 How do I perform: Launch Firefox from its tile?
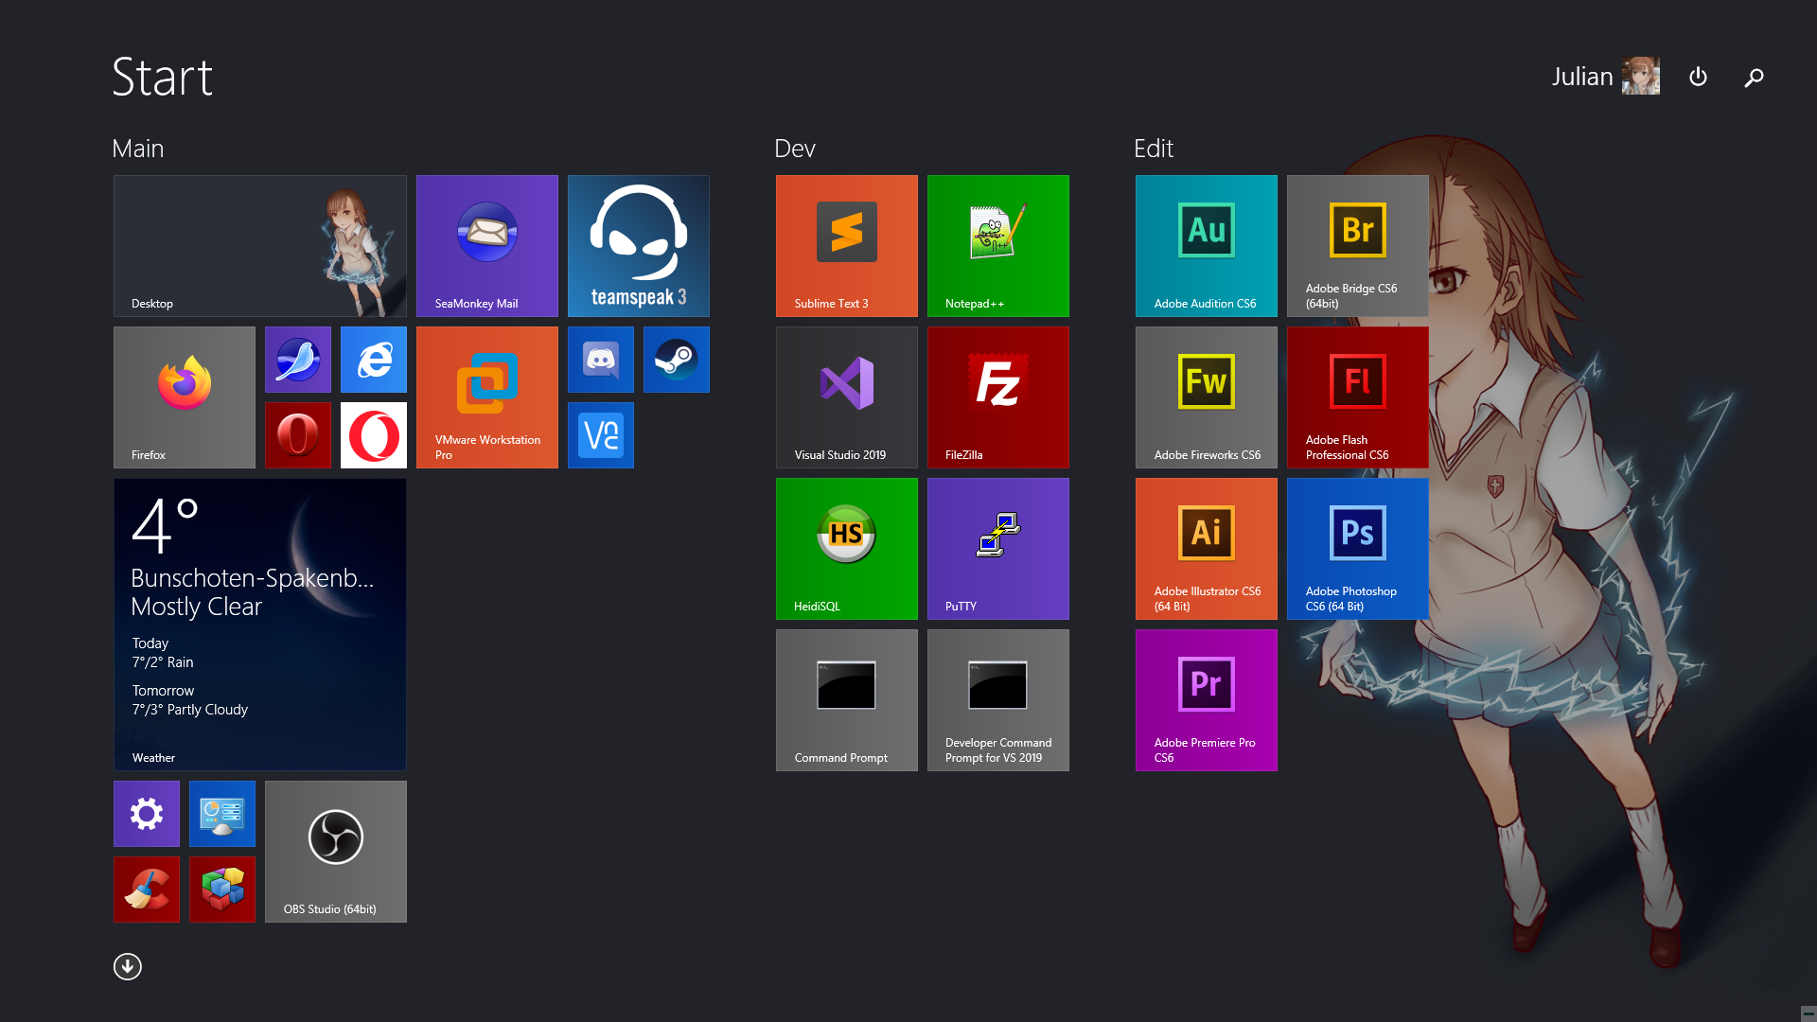tap(185, 397)
